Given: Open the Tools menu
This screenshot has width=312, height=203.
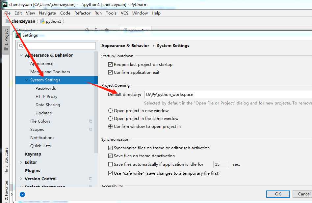Looking at the screenshot, I should tap(111, 13).
